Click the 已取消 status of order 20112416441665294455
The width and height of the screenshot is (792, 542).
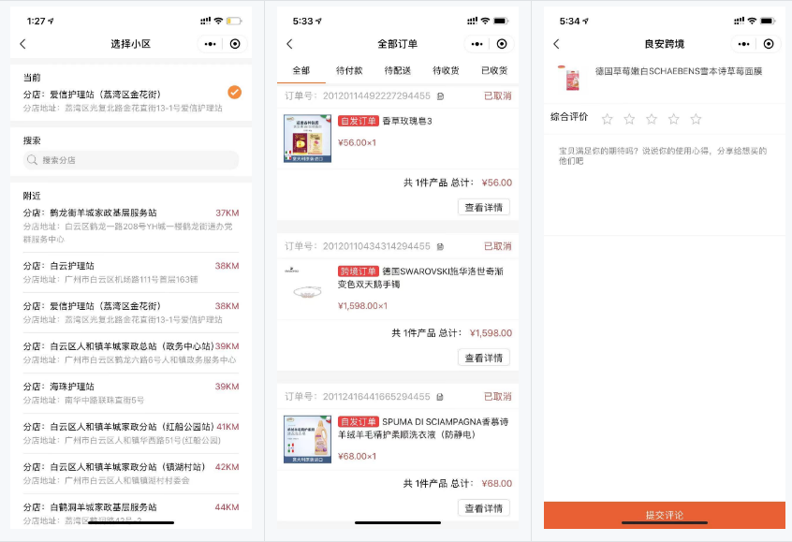click(x=497, y=397)
